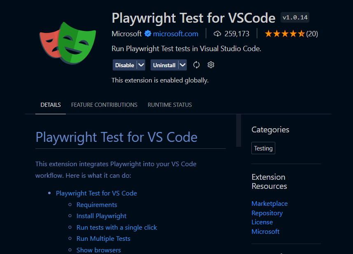The image size is (353, 254).
Task: Click the install count download icon
Action: [x=217, y=34]
